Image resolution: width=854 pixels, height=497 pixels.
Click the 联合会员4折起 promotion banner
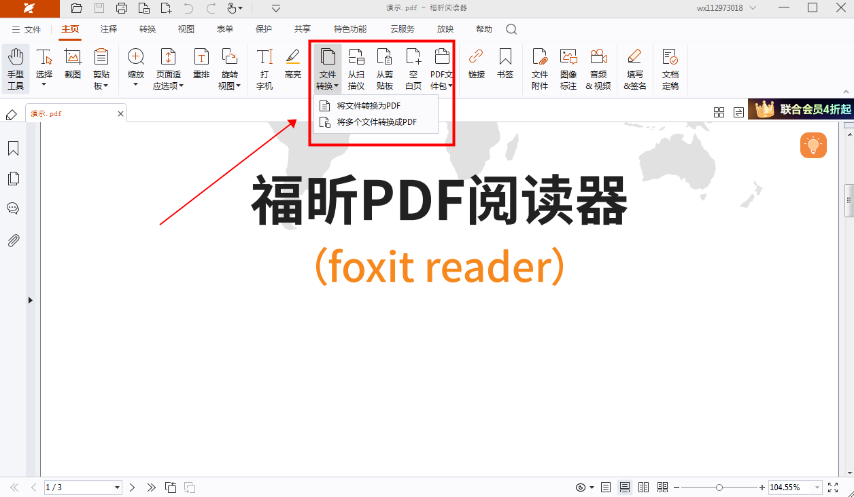800,109
